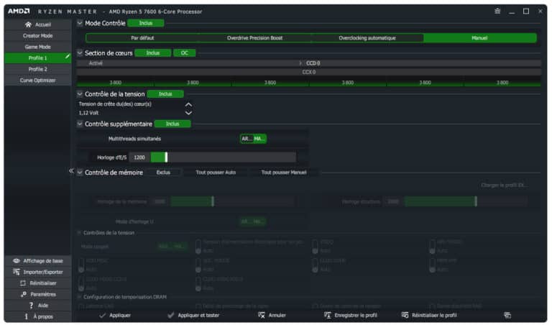Select the Overdrive Precision Boost mode tab

tap(255, 38)
